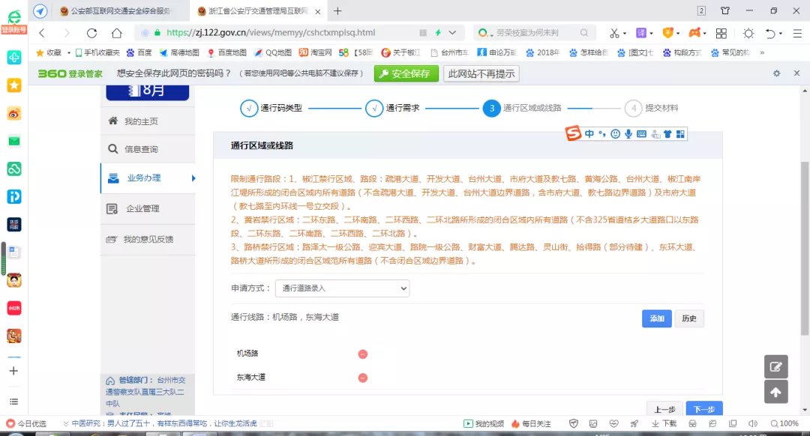Dismiss the 360 password save bar
This screenshot has width=810, height=436.
click(796, 73)
